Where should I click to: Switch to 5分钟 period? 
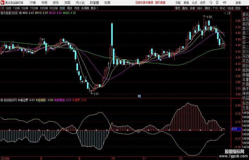(x=25, y=8)
